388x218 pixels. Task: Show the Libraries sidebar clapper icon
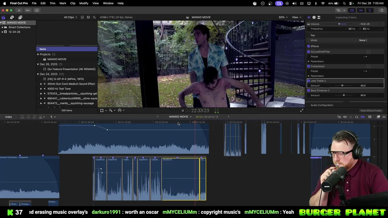point(3,17)
